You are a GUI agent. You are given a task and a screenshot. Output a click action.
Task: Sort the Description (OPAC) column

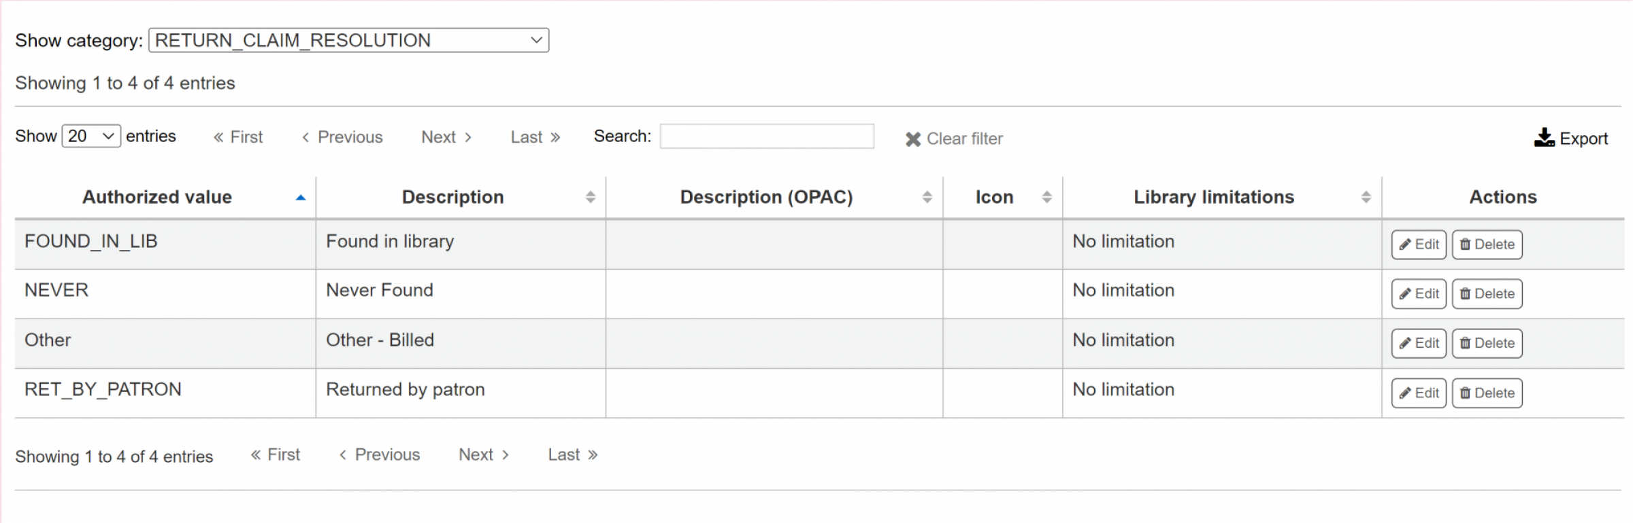click(927, 197)
